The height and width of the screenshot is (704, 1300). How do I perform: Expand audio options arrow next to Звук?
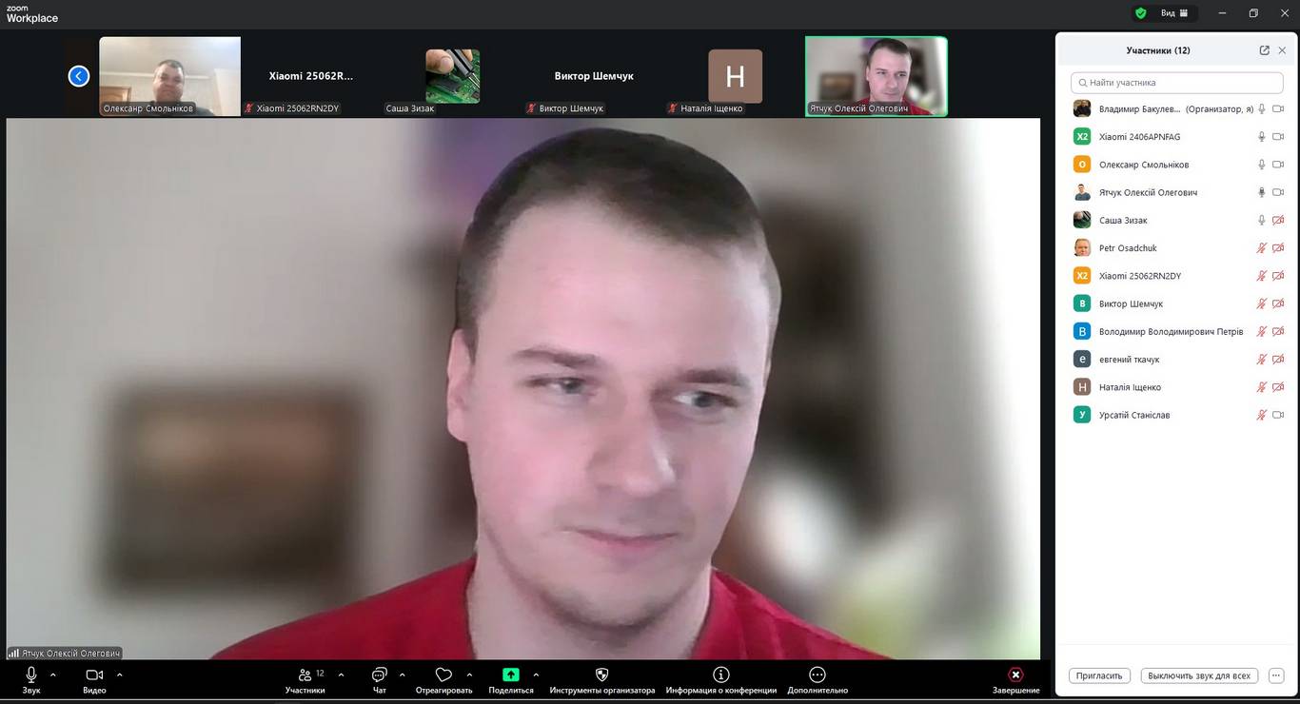[53, 675]
